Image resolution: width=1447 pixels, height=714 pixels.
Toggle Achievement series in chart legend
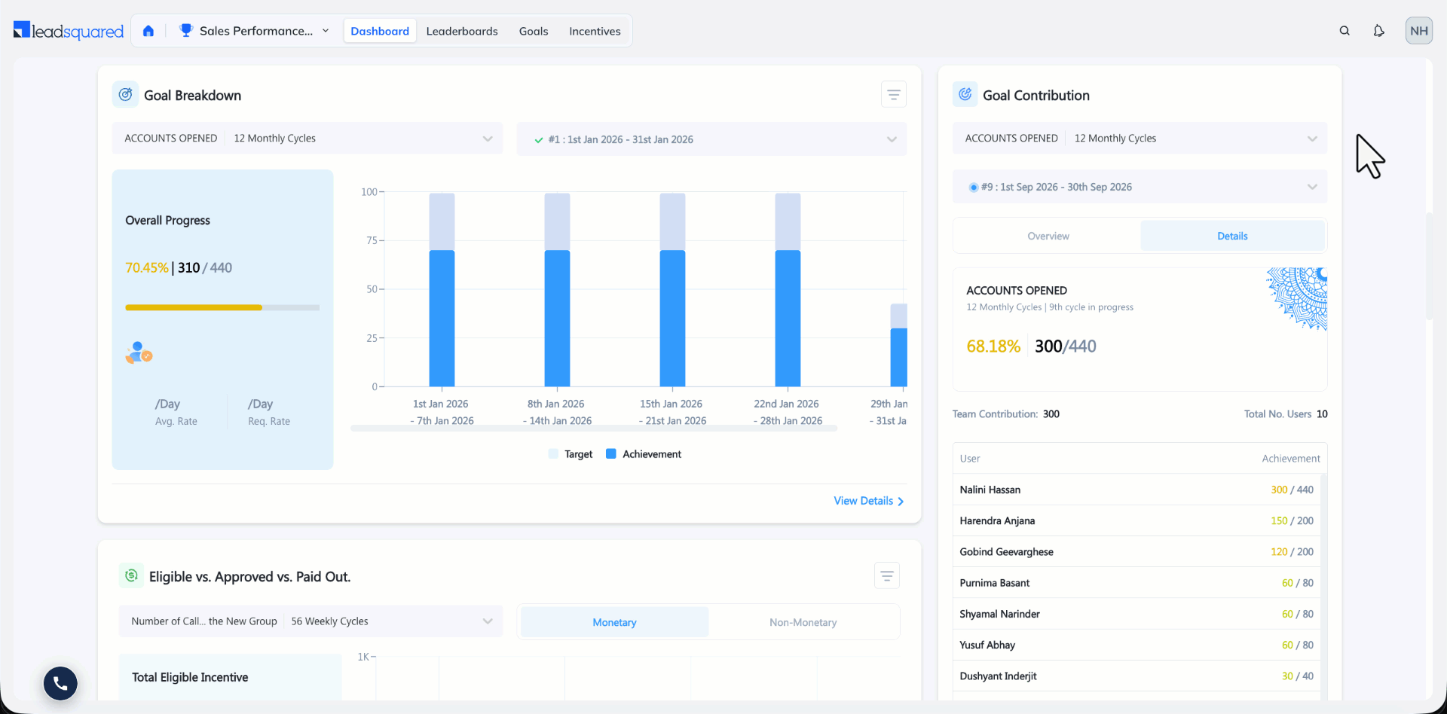(x=644, y=454)
